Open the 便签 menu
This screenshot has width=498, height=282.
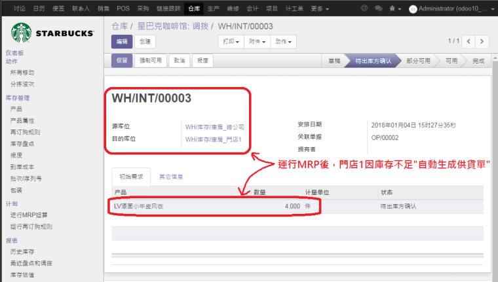[x=58, y=9]
